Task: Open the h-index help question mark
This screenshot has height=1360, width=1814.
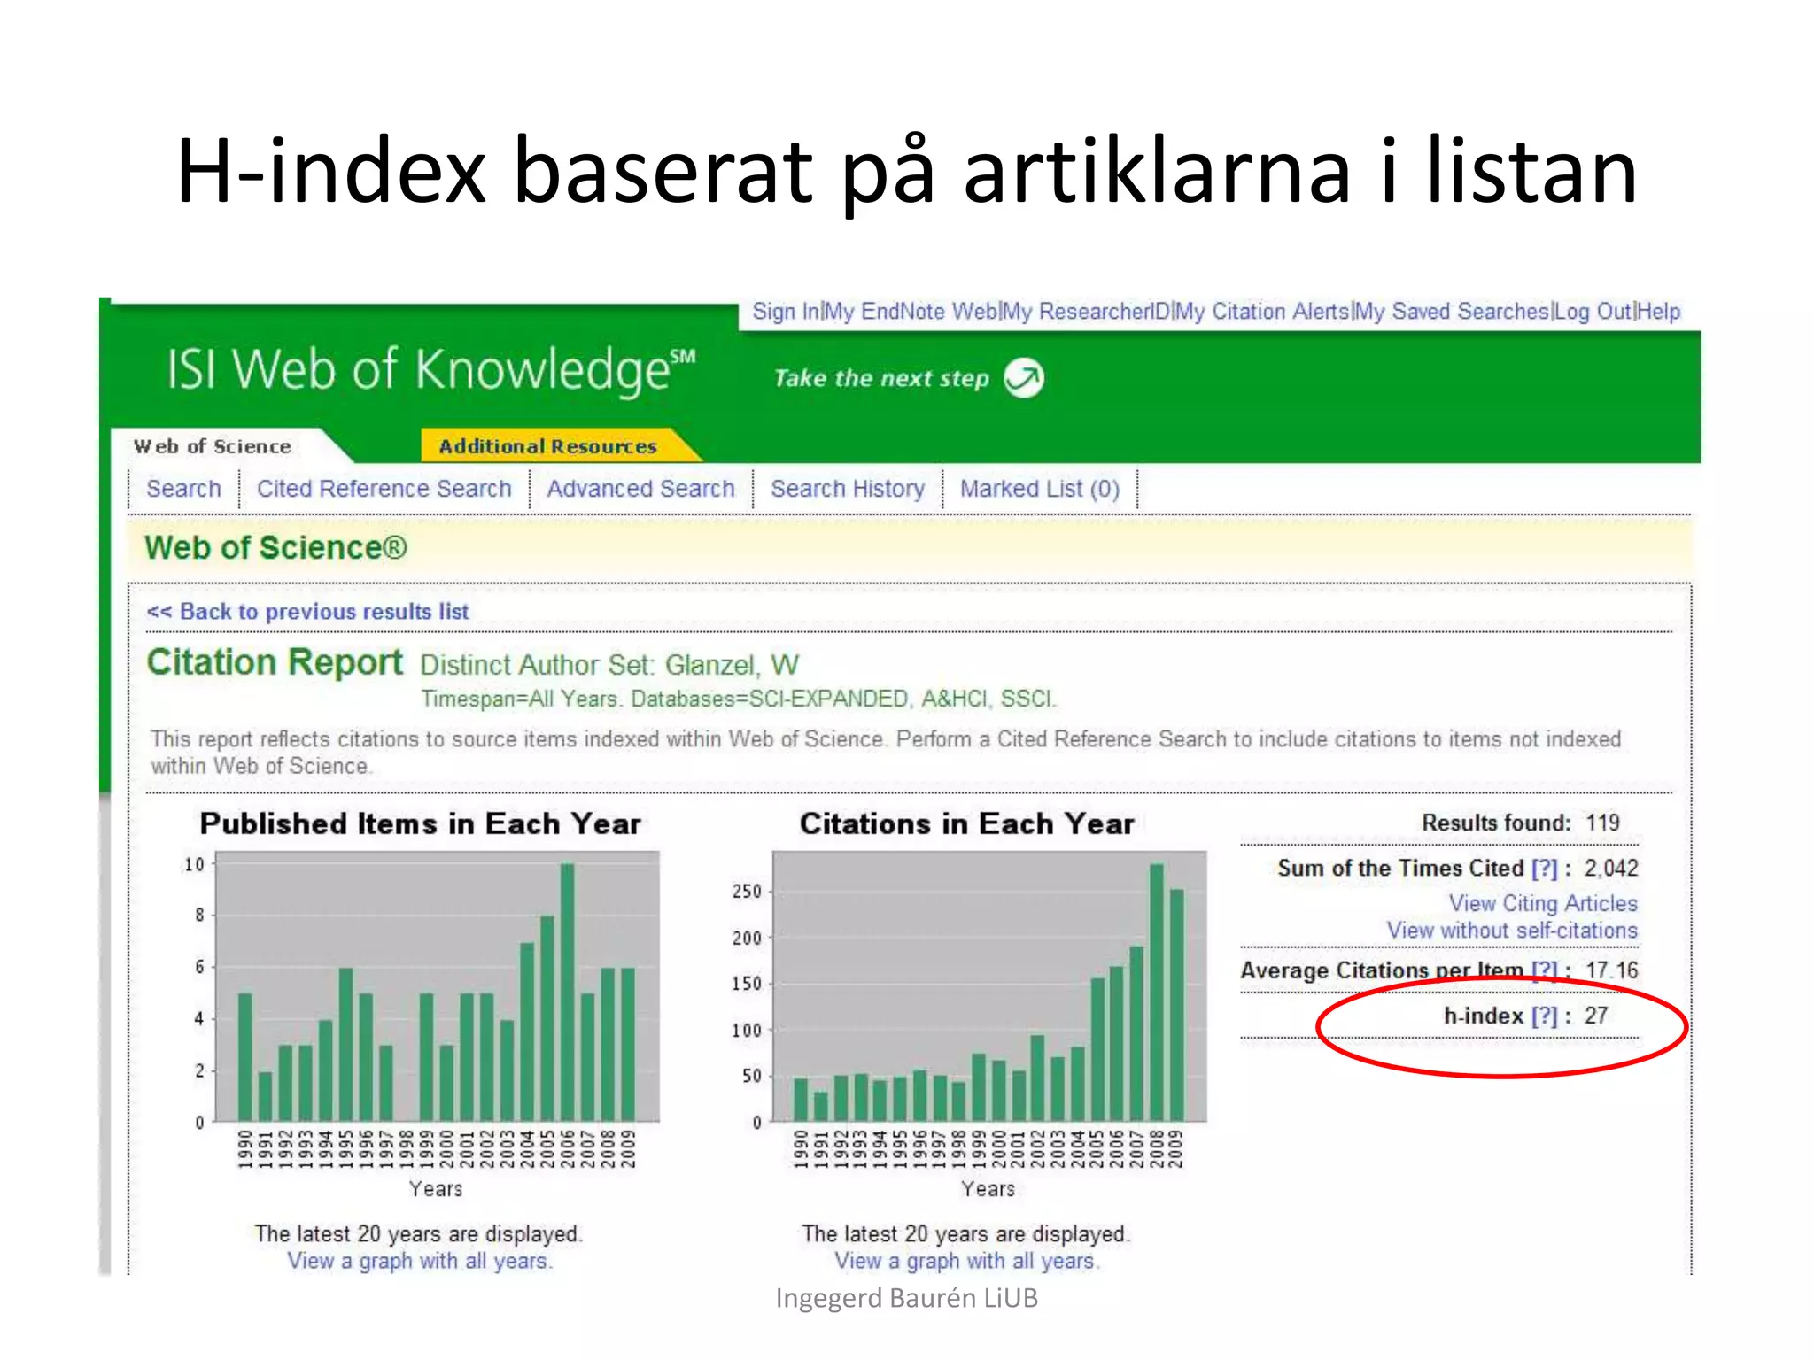Action: point(1544,1016)
